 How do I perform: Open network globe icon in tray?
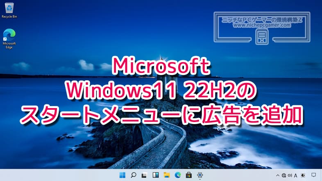[x=284, y=175]
